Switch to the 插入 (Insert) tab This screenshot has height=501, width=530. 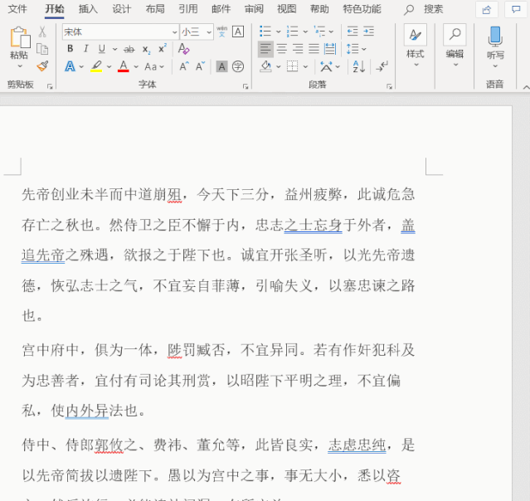(x=88, y=9)
